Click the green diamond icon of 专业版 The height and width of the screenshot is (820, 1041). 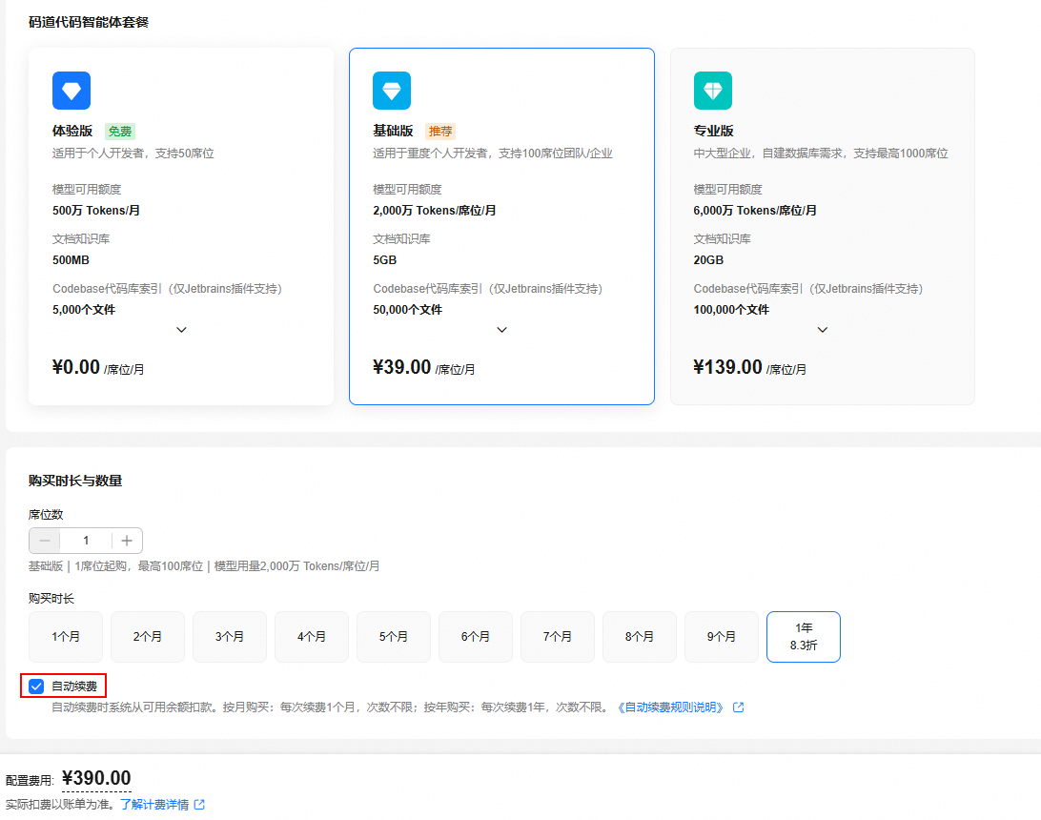coord(712,91)
